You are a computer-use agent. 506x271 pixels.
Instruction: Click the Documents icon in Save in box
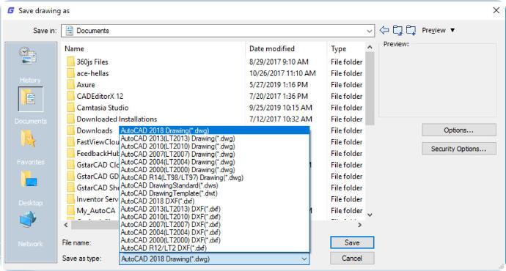tap(70, 31)
